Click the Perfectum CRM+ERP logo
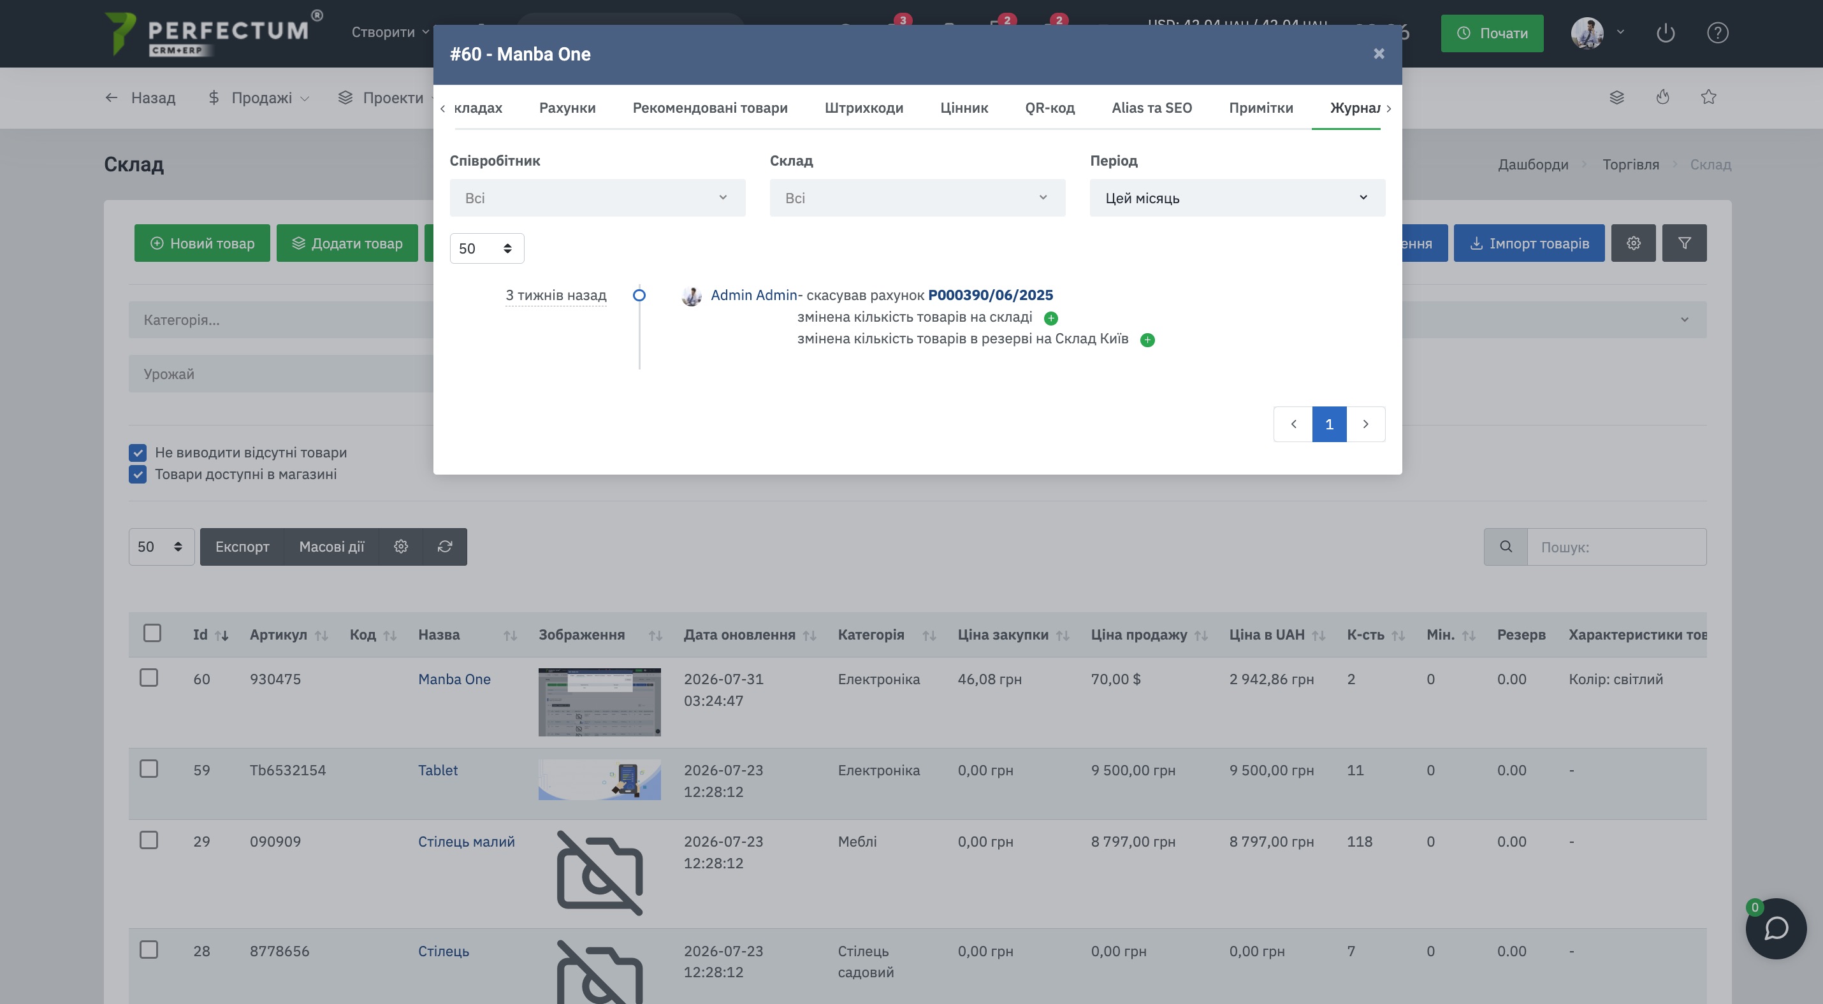This screenshot has height=1004, width=1823. [214, 33]
